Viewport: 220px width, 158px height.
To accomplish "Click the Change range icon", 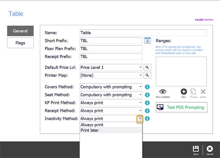I will point(193,93).
